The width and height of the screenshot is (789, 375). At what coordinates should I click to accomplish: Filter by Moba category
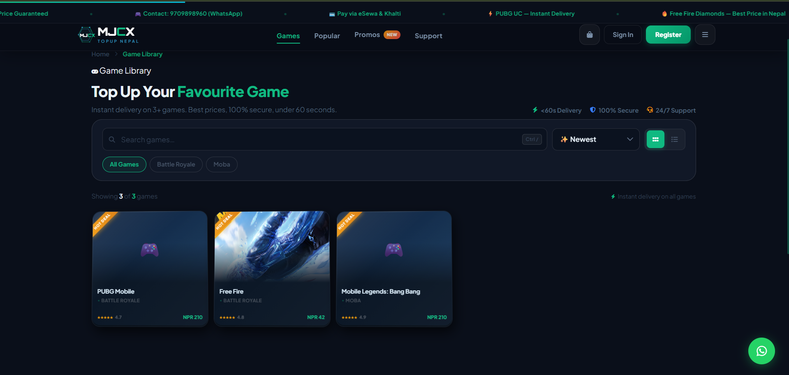pyautogui.click(x=222, y=164)
